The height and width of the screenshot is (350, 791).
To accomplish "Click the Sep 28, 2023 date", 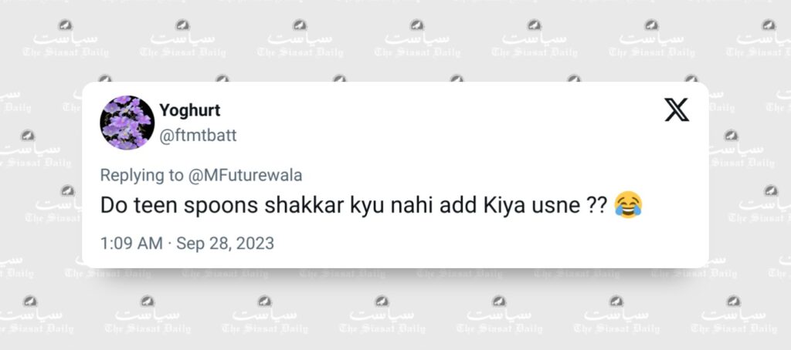I will click(x=225, y=244).
